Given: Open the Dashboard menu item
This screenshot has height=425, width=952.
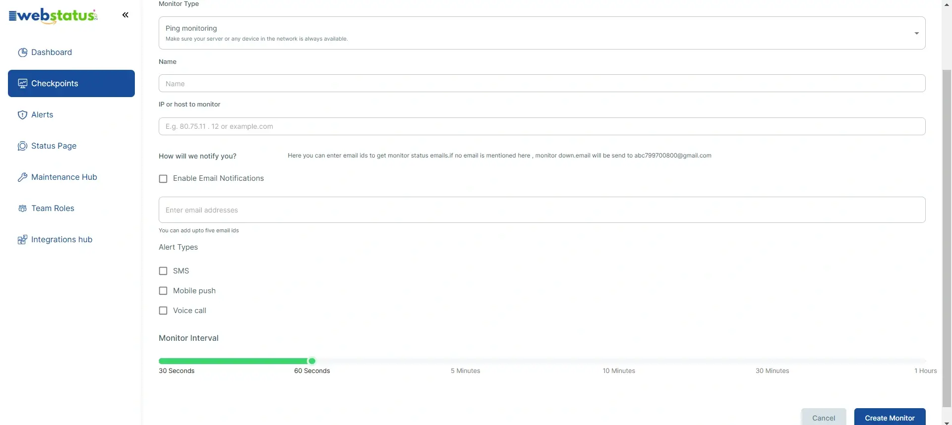Looking at the screenshot, I should point(71,53).
